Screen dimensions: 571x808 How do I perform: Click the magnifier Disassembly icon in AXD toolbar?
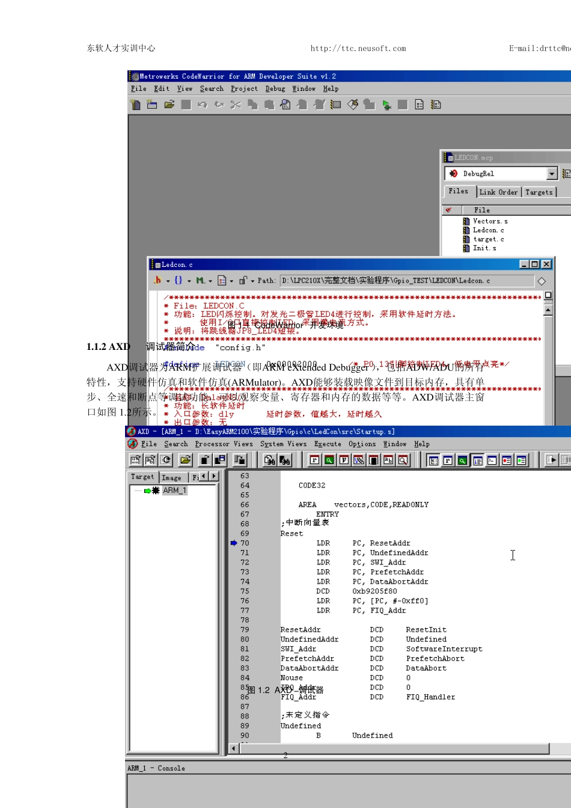click(x=403, y=460)
